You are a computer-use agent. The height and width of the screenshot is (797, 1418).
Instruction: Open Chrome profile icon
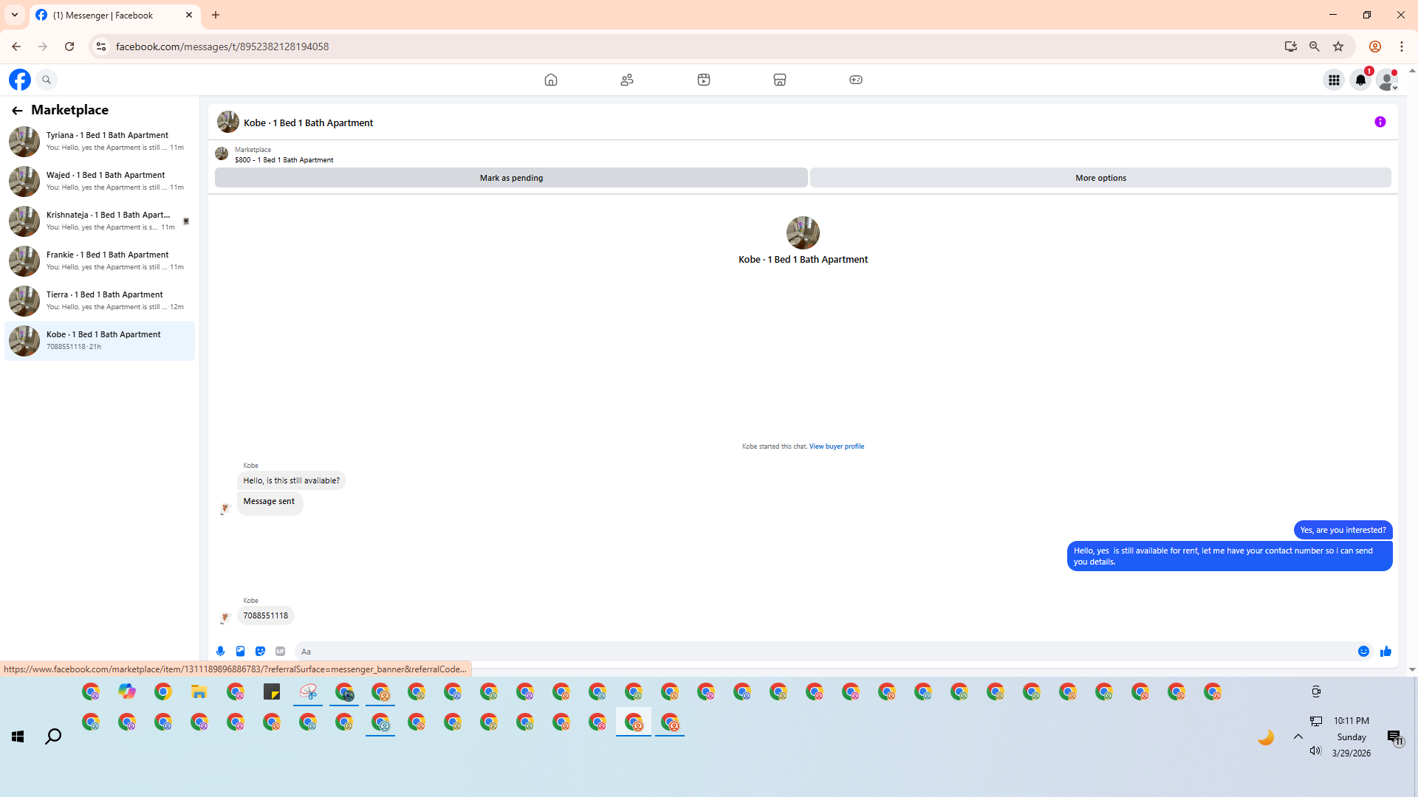point(1375,46)
